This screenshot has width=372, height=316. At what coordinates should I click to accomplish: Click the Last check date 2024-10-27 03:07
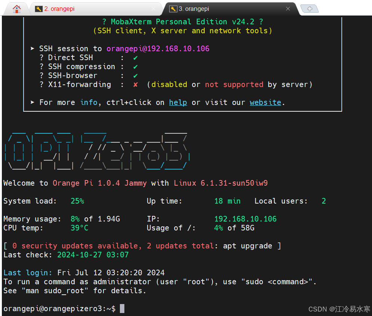93,255
